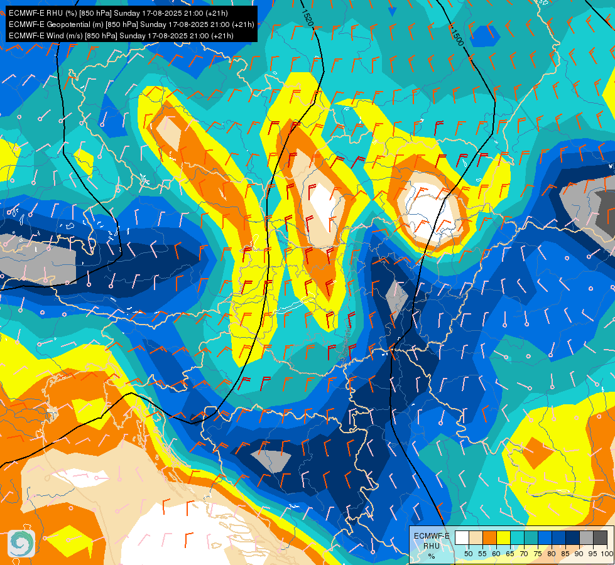Image resolution: width=615 pixels, height=565 pixels.
Task: Click the ECMWF-E legend title text
Action: pyautogui.click(x=432, y=536)
